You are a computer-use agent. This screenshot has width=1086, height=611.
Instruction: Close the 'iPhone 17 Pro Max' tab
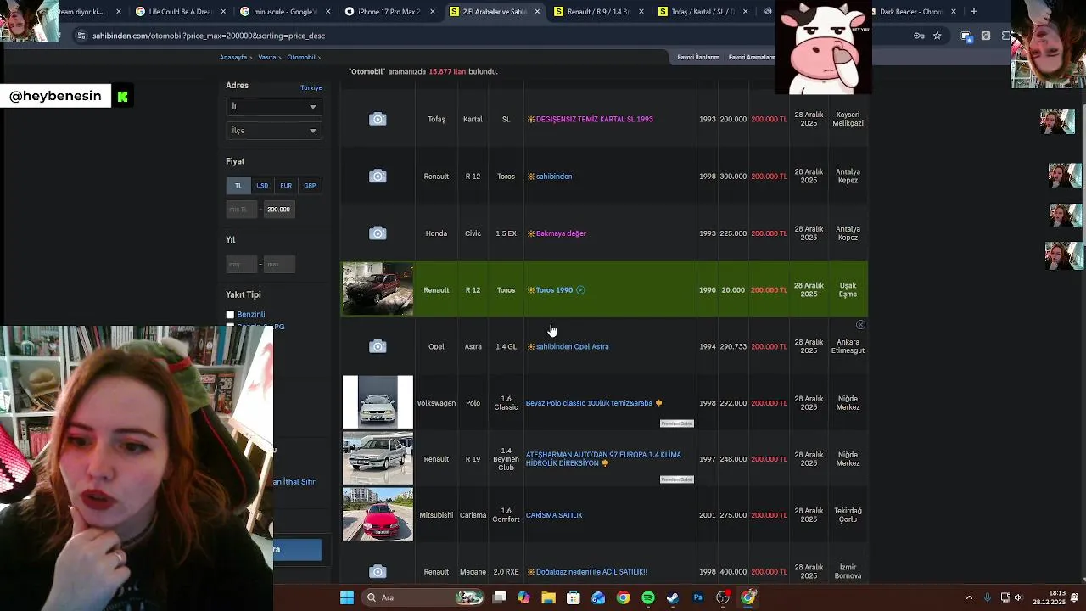click(433, 12)
